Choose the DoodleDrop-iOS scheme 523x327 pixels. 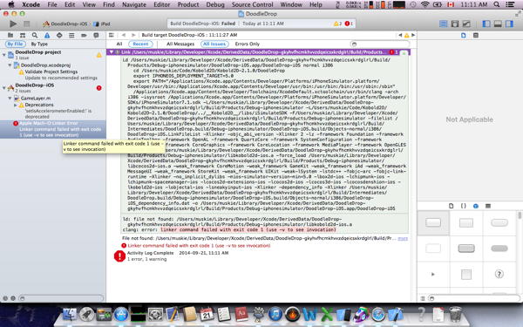(65, 24)
